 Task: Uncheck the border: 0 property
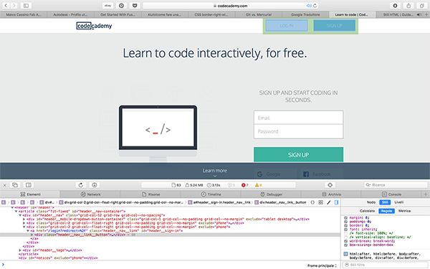click(345, 225)
